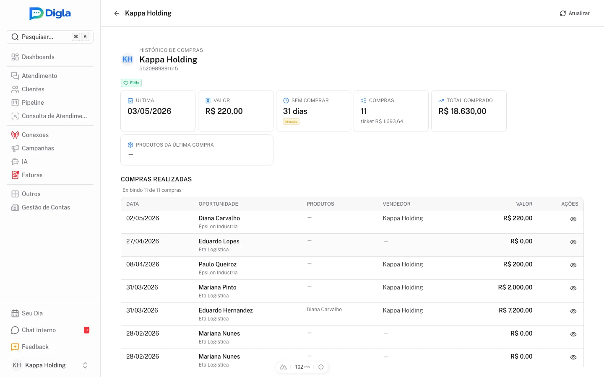Select Conexoes in the sidebar
Image resolution: width=604 pixels, height=377 pixels.
(x=50, y=135)
